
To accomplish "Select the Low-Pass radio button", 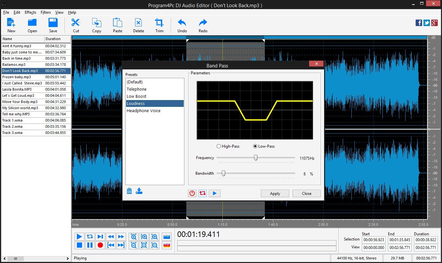I will (255, 146).
